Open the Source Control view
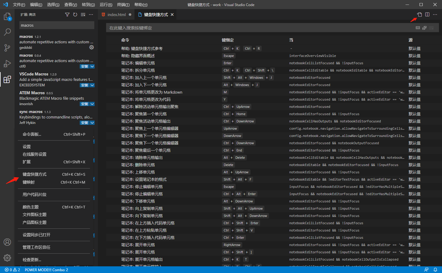This screenshot has width=442, height=273. click(x=7, y=48)
